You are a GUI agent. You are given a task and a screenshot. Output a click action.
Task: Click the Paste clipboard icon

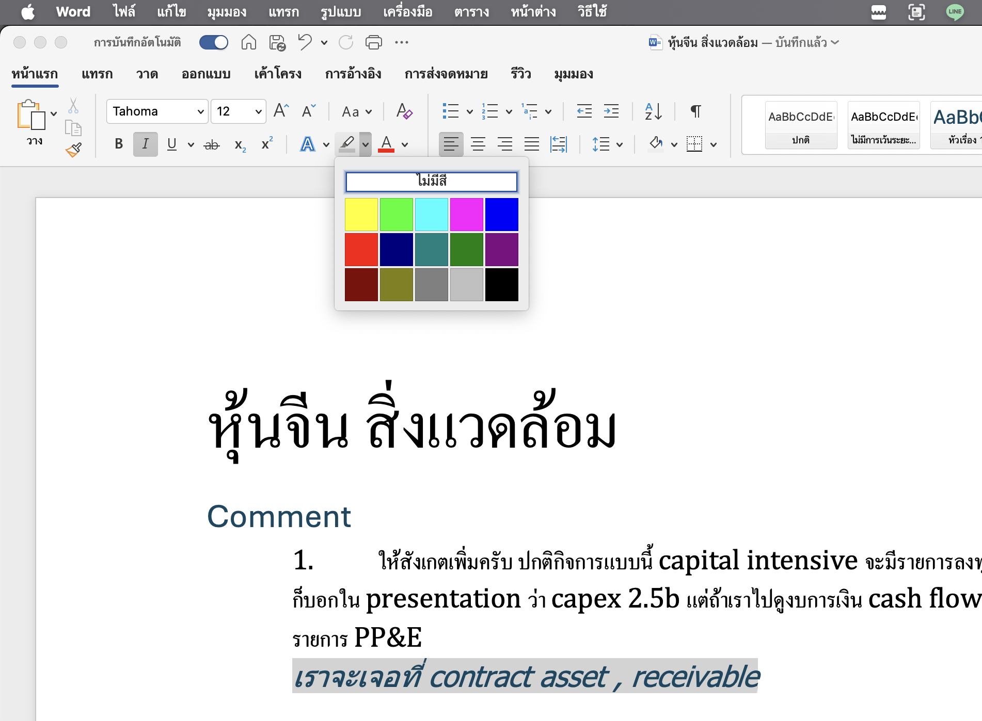click(30, 114)
